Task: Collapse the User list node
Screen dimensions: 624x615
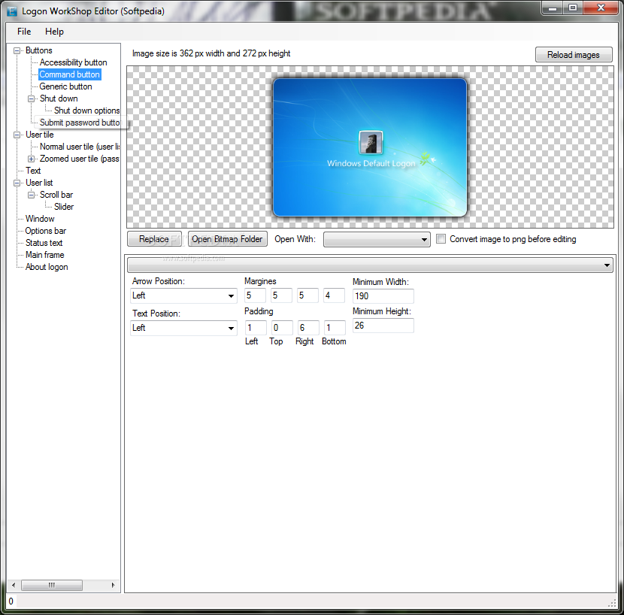Action: [x=17, y=183]
